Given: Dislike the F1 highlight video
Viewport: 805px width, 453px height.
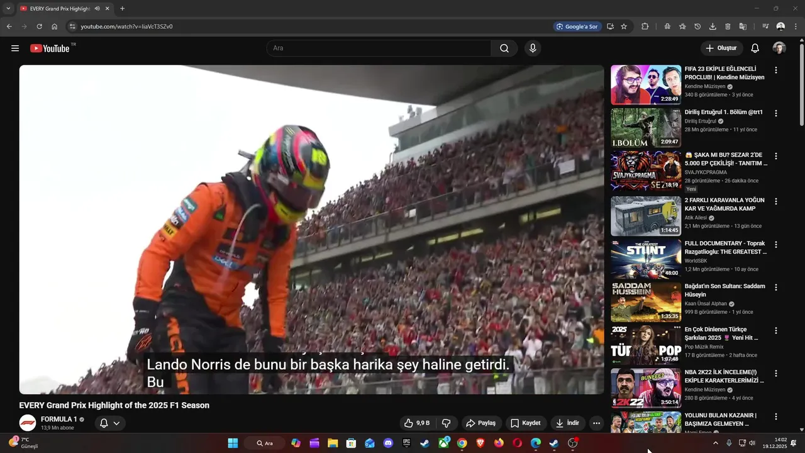Looking at the screenshot, I should point(446,423).
